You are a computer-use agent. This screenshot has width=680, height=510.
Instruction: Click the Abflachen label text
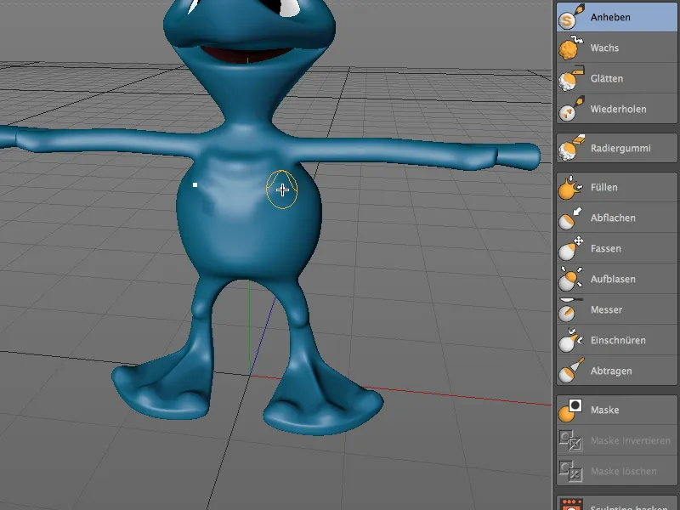coord(613,218)
